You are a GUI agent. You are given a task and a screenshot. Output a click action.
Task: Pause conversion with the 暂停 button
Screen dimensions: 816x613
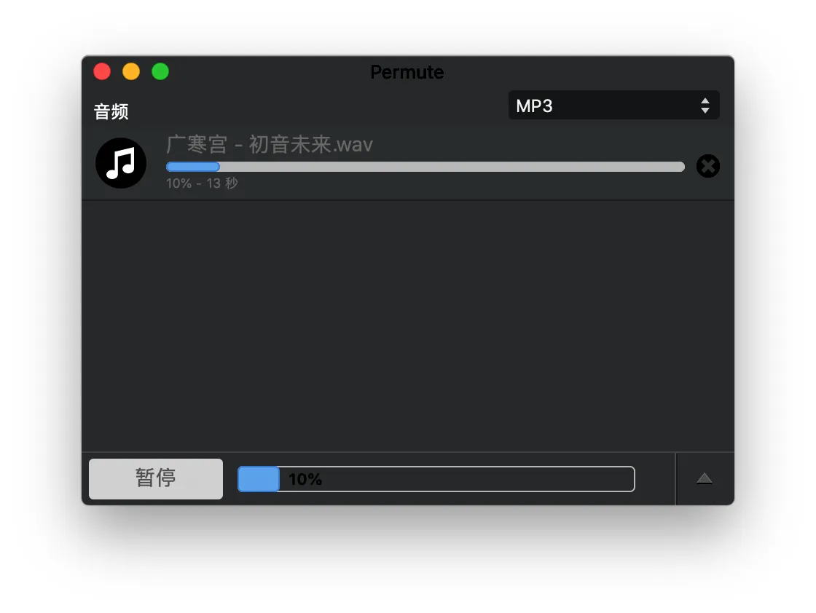coord(156,479)
